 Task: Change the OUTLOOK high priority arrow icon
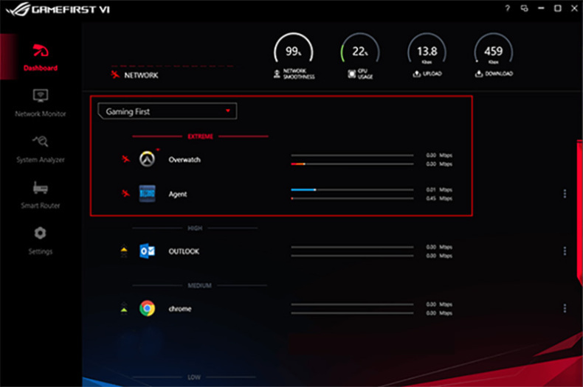[124, 251]
